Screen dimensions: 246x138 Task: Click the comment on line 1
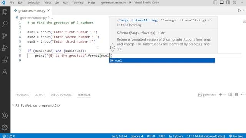click(60, 23)
